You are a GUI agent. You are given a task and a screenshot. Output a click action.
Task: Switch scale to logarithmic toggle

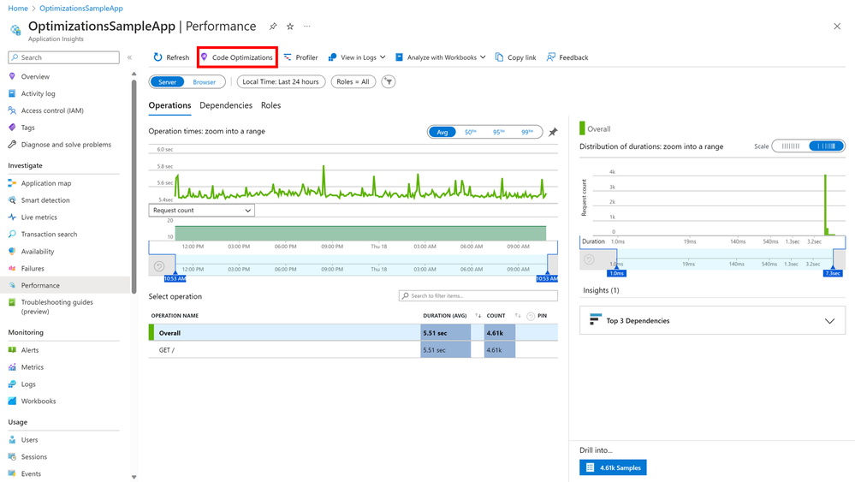click(x=826, y=146)
